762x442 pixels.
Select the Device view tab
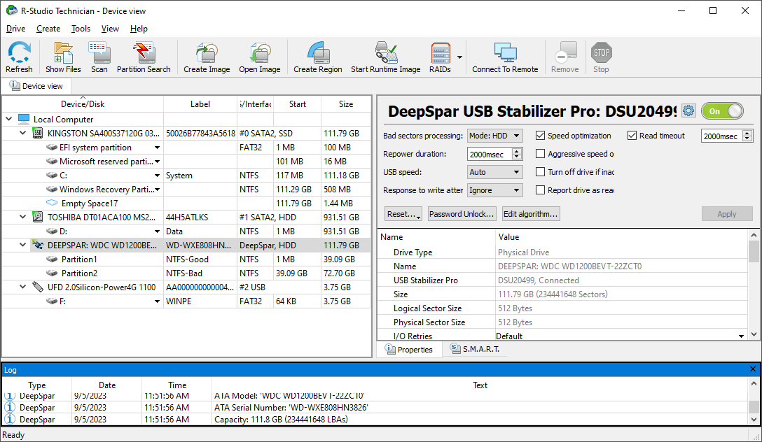pyautogui.click(x=36, y=86)
